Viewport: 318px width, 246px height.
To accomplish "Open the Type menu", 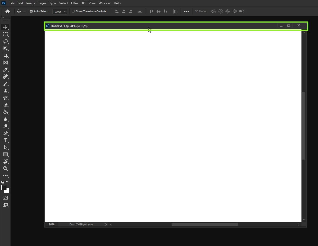I will pos(53,3).
